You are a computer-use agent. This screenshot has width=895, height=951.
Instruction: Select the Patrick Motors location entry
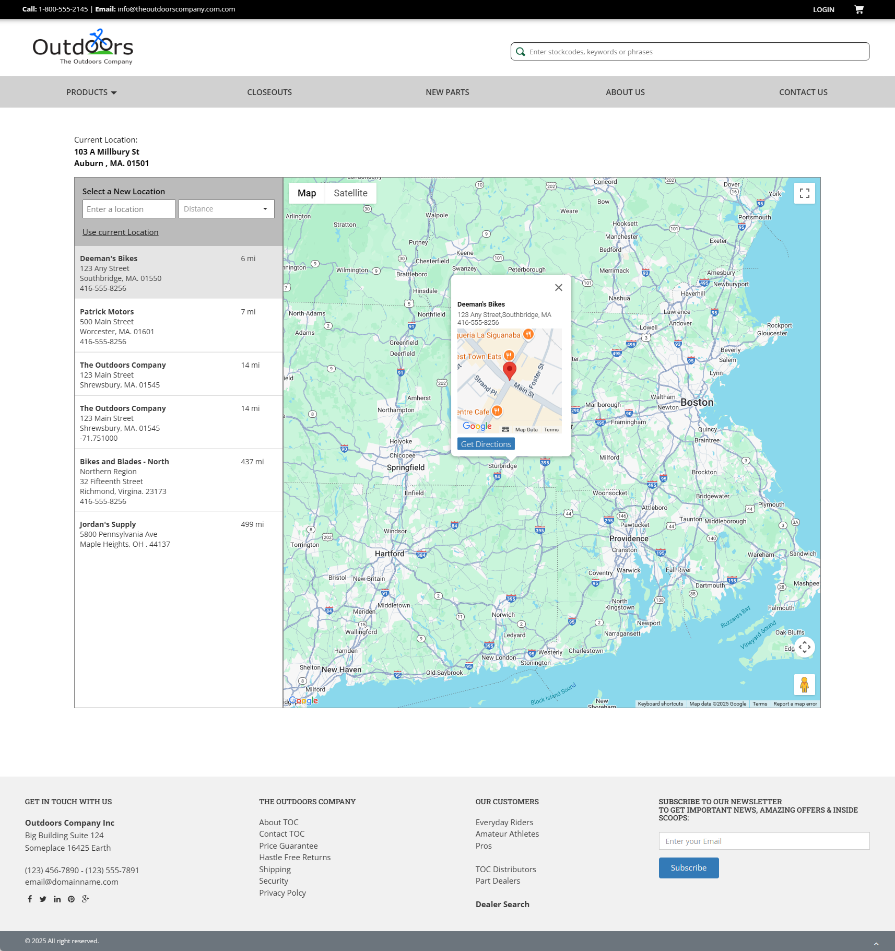coord(179,326)
